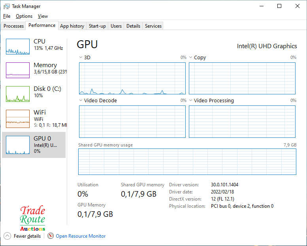307x246 pixels.
Task: Click the Fewer details button
Action: point(27,236)
